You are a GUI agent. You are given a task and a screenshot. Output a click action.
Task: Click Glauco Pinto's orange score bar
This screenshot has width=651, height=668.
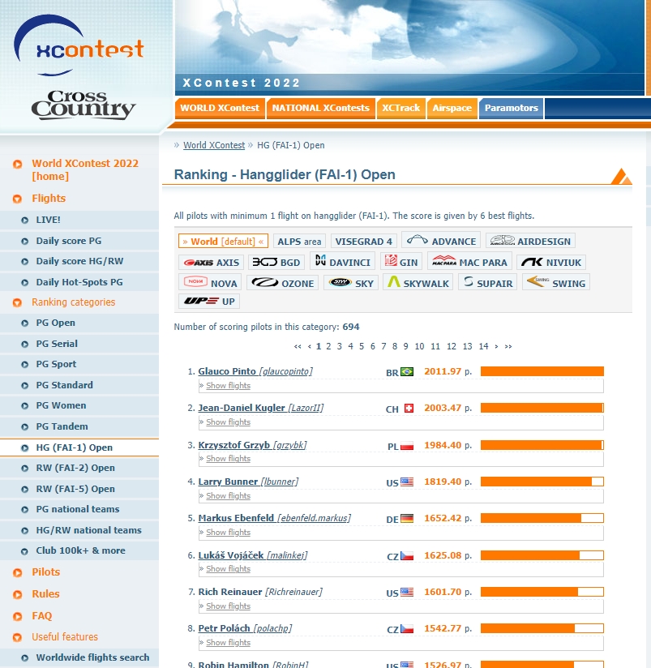(542, 371)
